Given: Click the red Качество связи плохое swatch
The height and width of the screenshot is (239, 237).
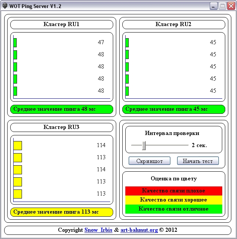Looking at the screenshot, I should click(x=174, y=191).
